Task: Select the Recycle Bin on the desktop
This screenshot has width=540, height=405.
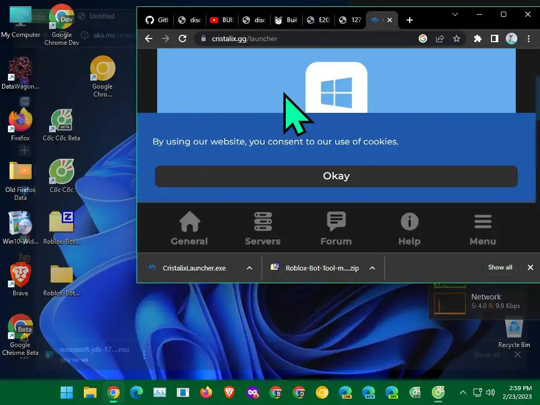Action: point(514,333)
